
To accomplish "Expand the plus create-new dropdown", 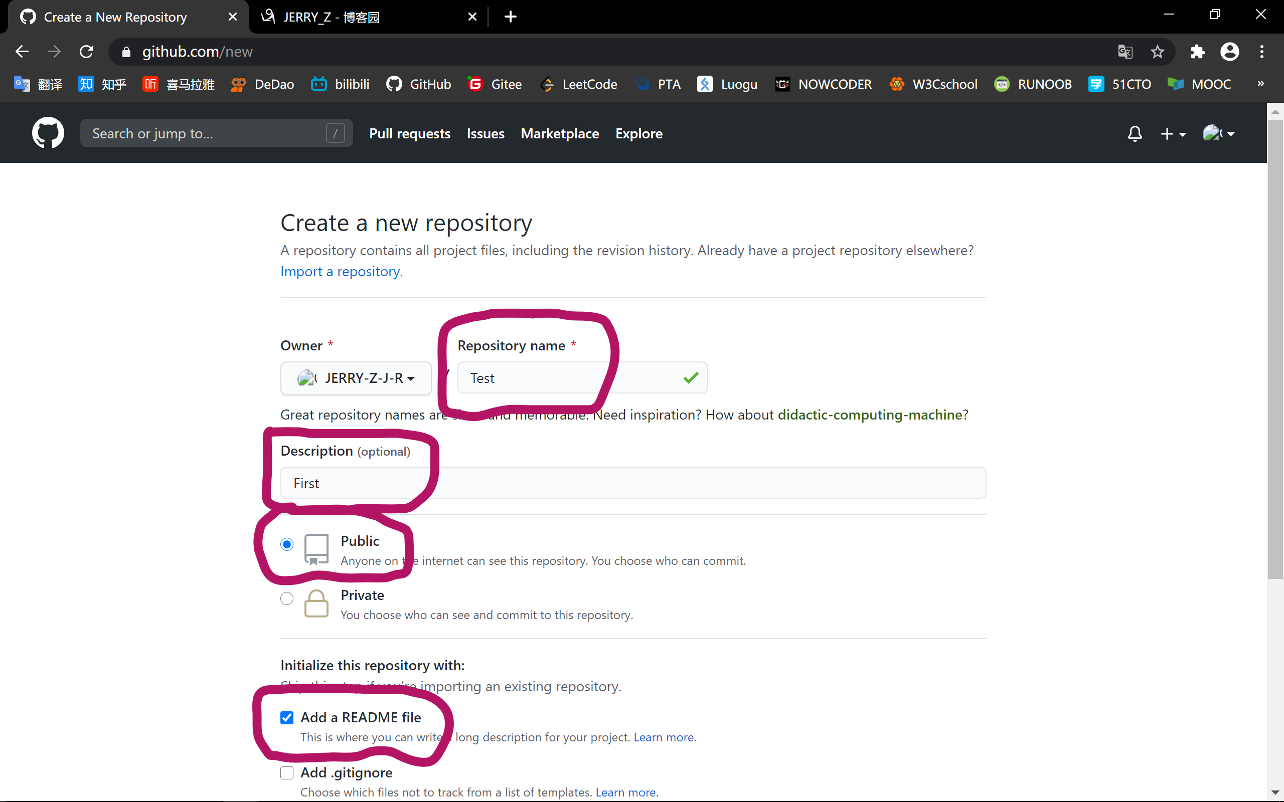I will [x=1173, y=134].
